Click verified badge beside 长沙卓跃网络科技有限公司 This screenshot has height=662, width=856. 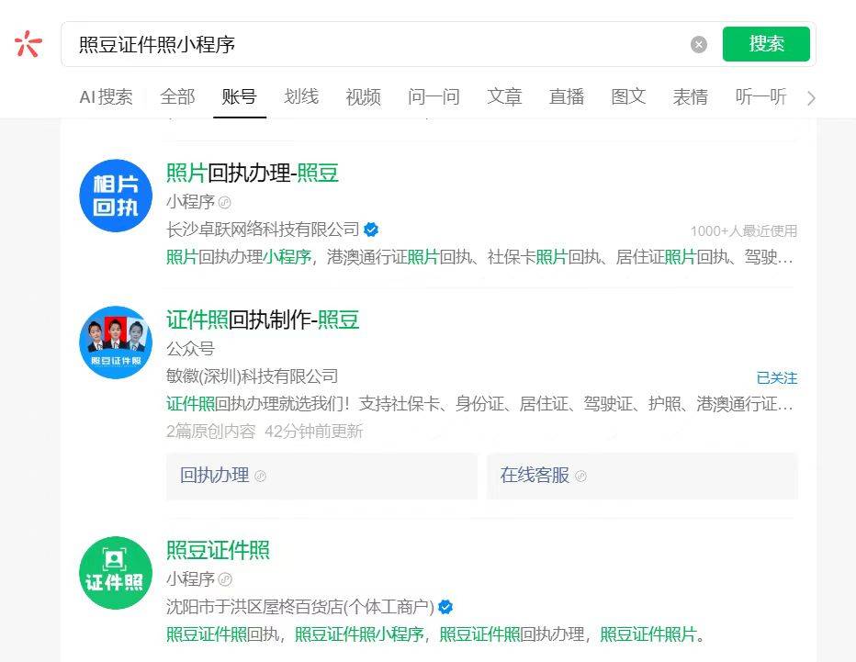371,230
